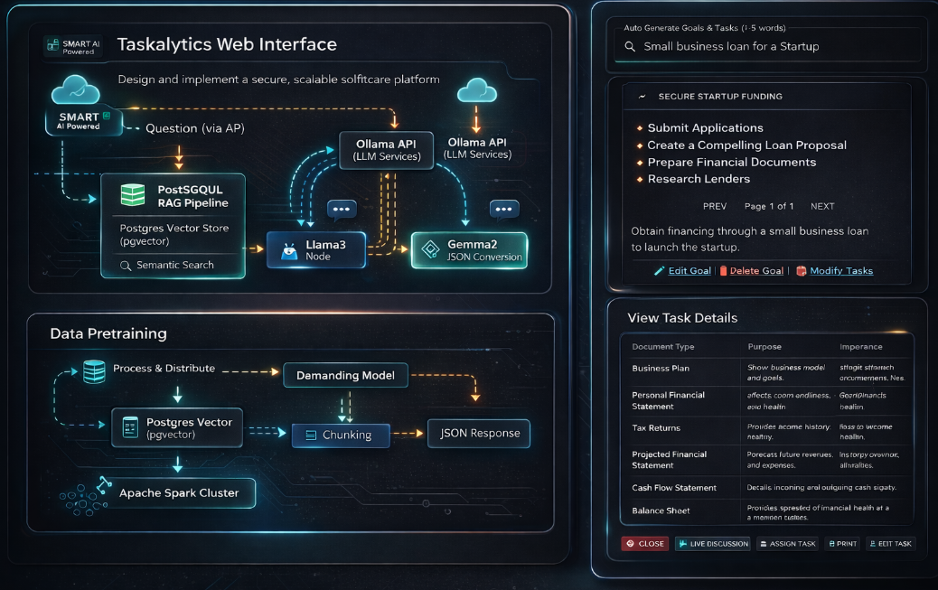938x590 pixels.
Task: Click the collapse icon beside Secure Startup Funding
Action: (x=642, y=97)
